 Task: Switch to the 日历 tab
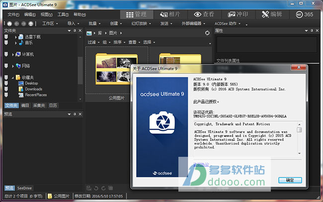[53, 106]
